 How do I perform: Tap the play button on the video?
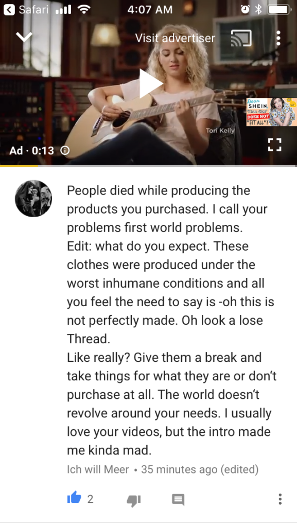[151, 84]
